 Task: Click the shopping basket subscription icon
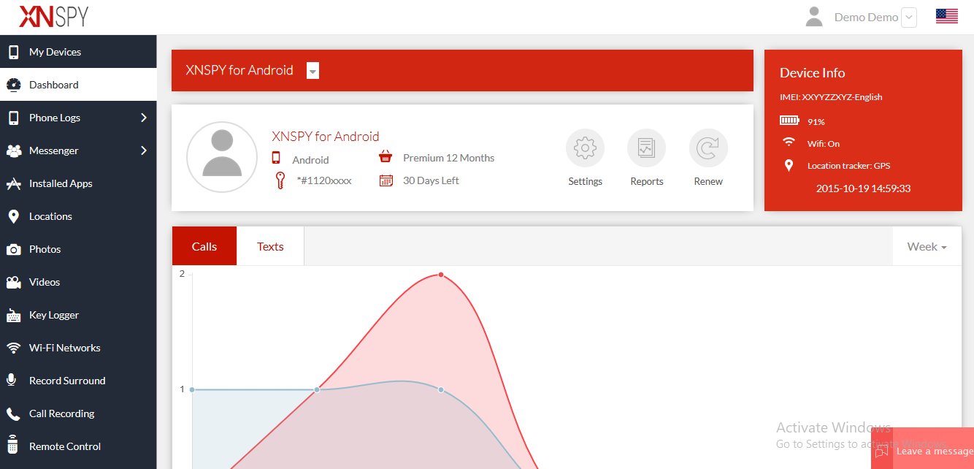click(386, 157)
